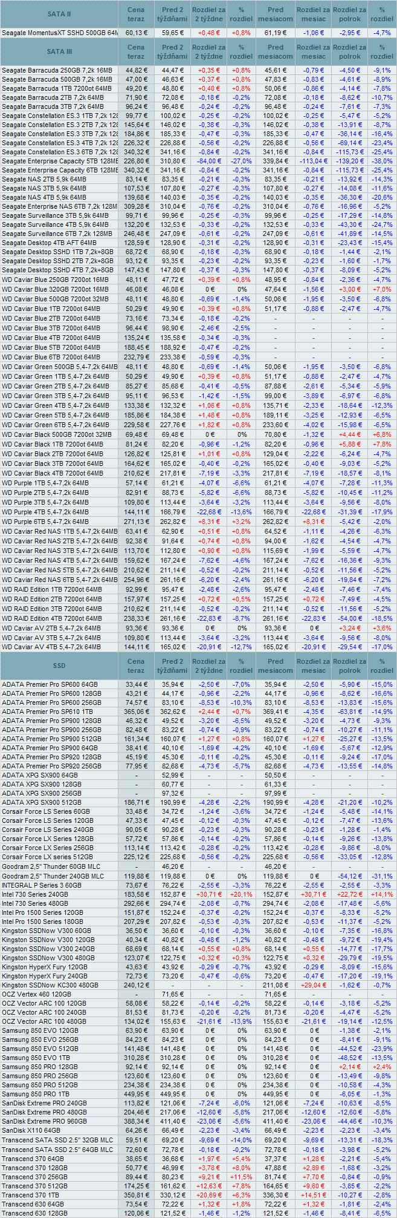This screenshot has height=1218, width=397.
Task: Click the -63,81 € half-year difference
Action: coord(349,712)
